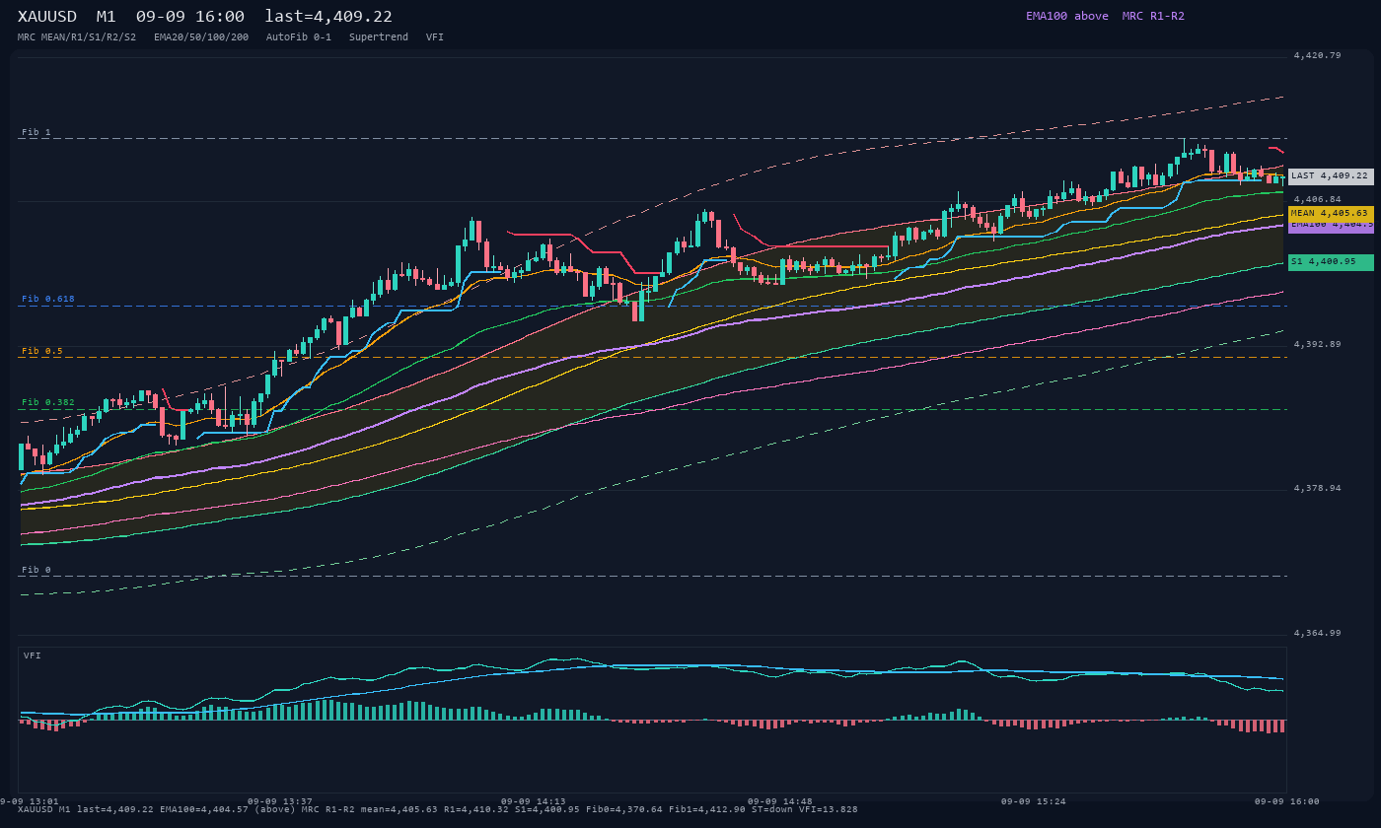Select the Fib 0.382 level label
The width and height of the screenshot is (1381, 828).
[x=48, y=402]
